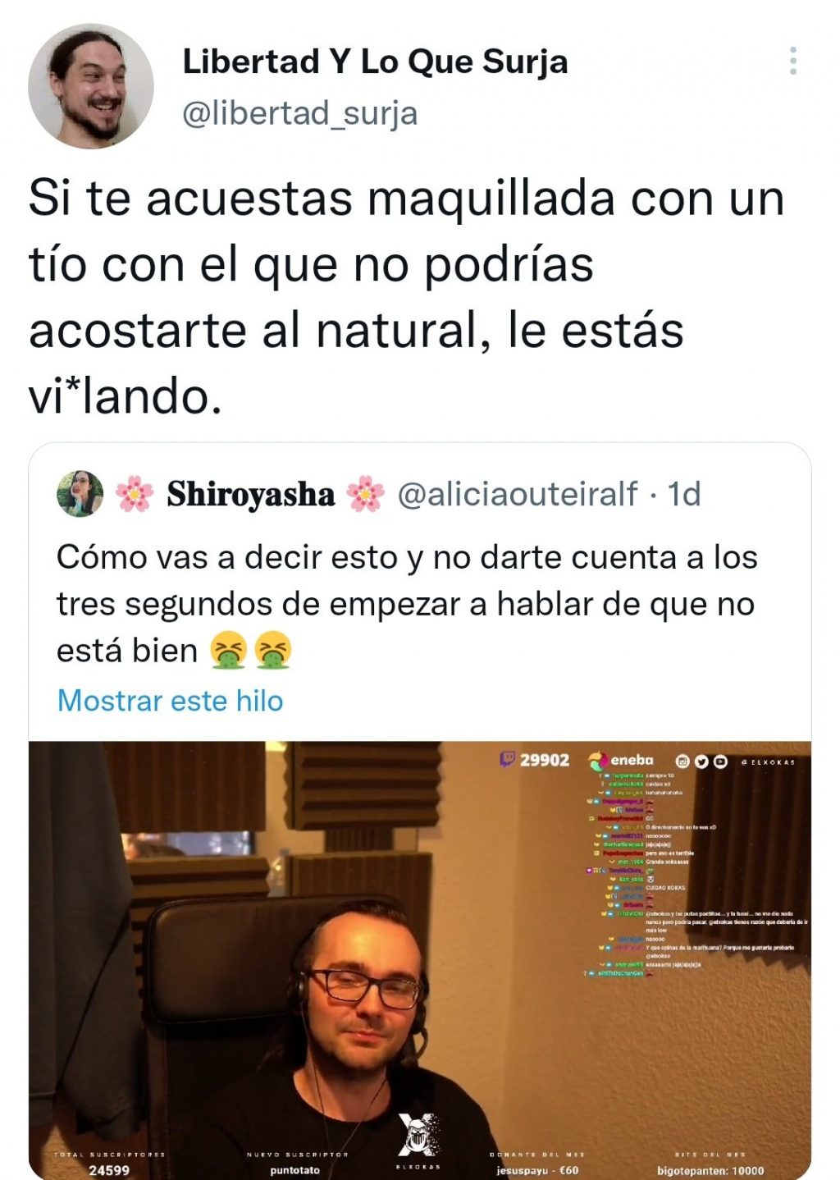Screen dimensions: 840x1180
Task: Click the 1d timestamp on quoted tweet
Action: pyautogui.click(x=684, y=494)
